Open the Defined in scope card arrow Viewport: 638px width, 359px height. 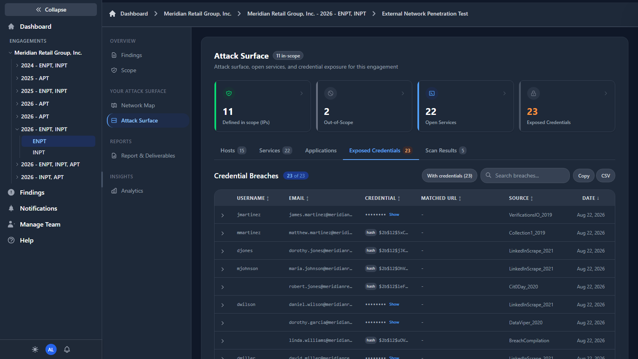[301, 93]
